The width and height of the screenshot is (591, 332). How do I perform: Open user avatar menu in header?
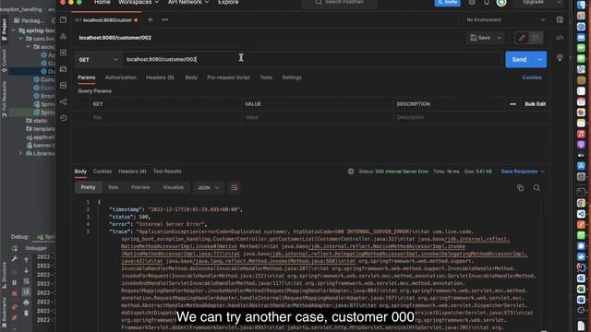click(501, 3)
